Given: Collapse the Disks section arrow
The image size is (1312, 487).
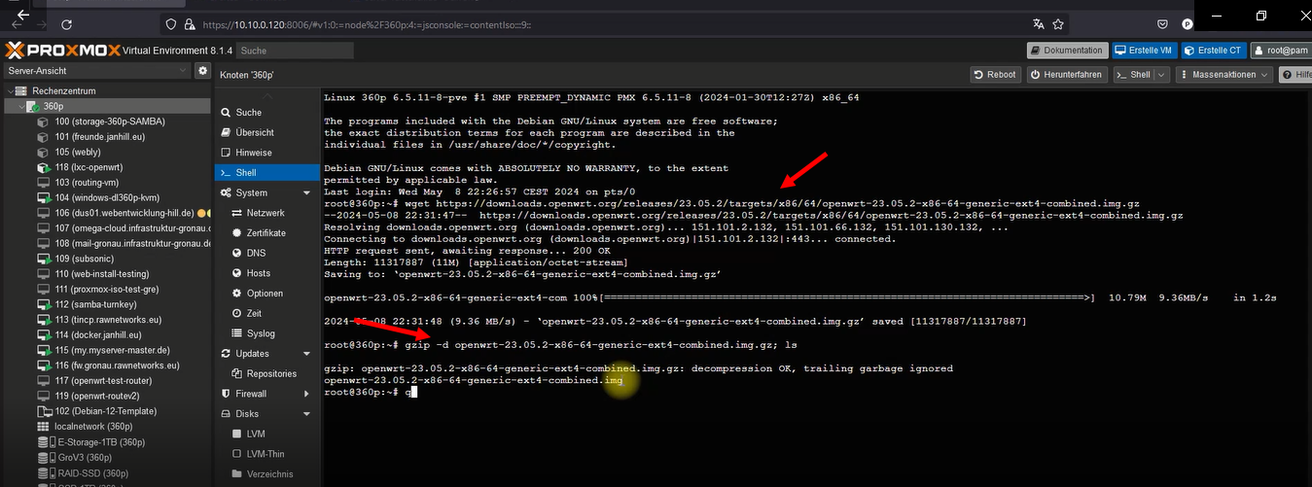Looking at the screenshot, I should click(x=306, y=414).
